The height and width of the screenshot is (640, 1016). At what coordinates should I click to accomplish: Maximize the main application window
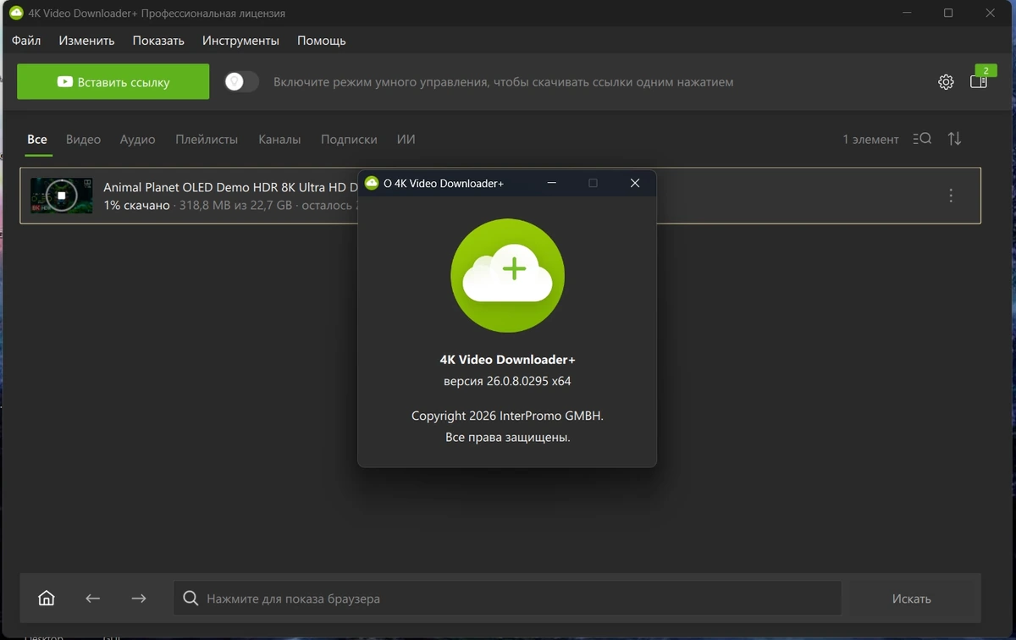948,14
